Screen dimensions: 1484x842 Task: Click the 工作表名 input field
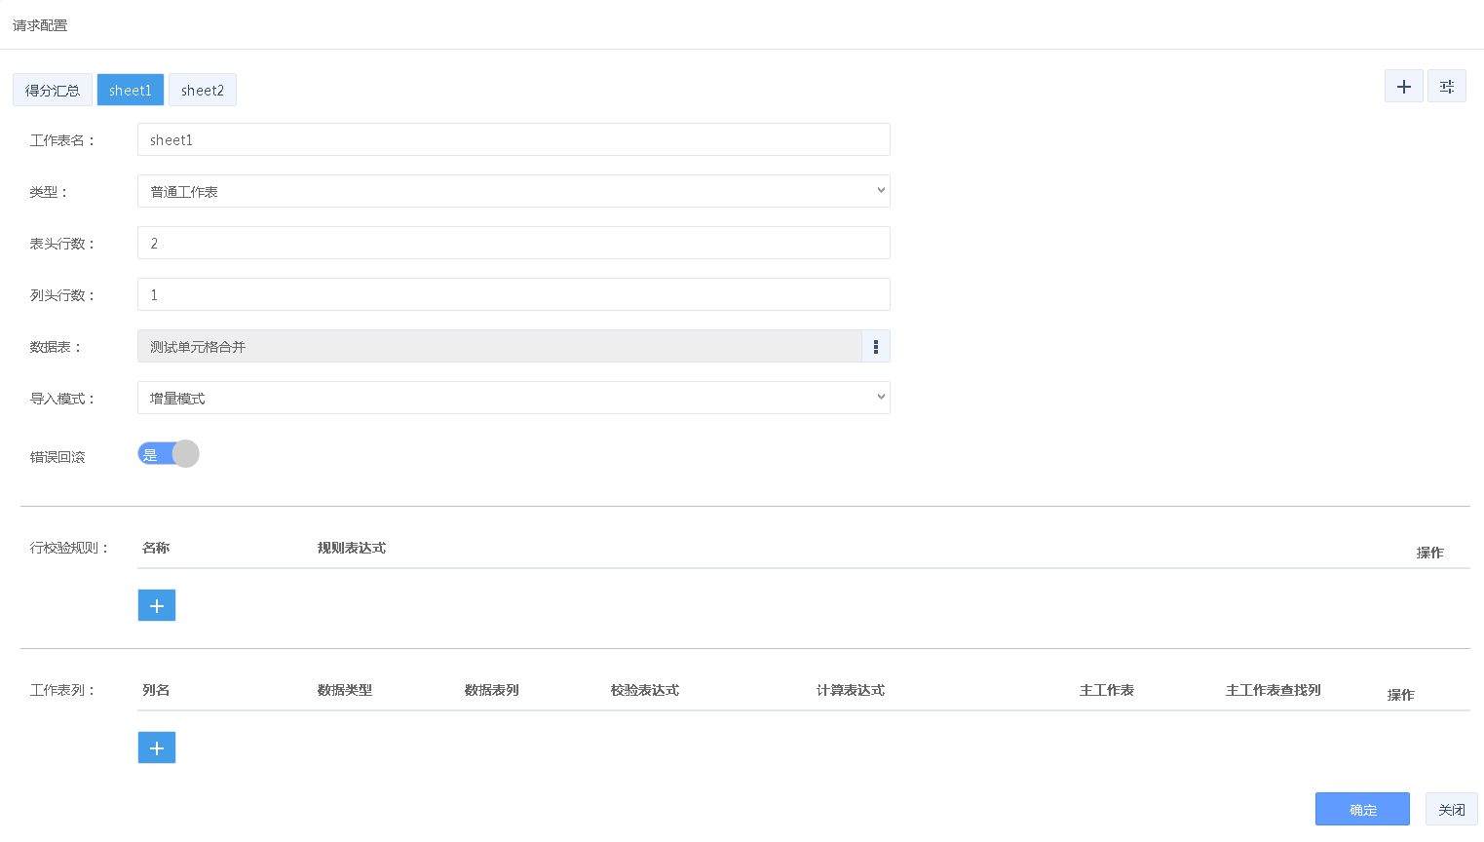click(513, 139)
